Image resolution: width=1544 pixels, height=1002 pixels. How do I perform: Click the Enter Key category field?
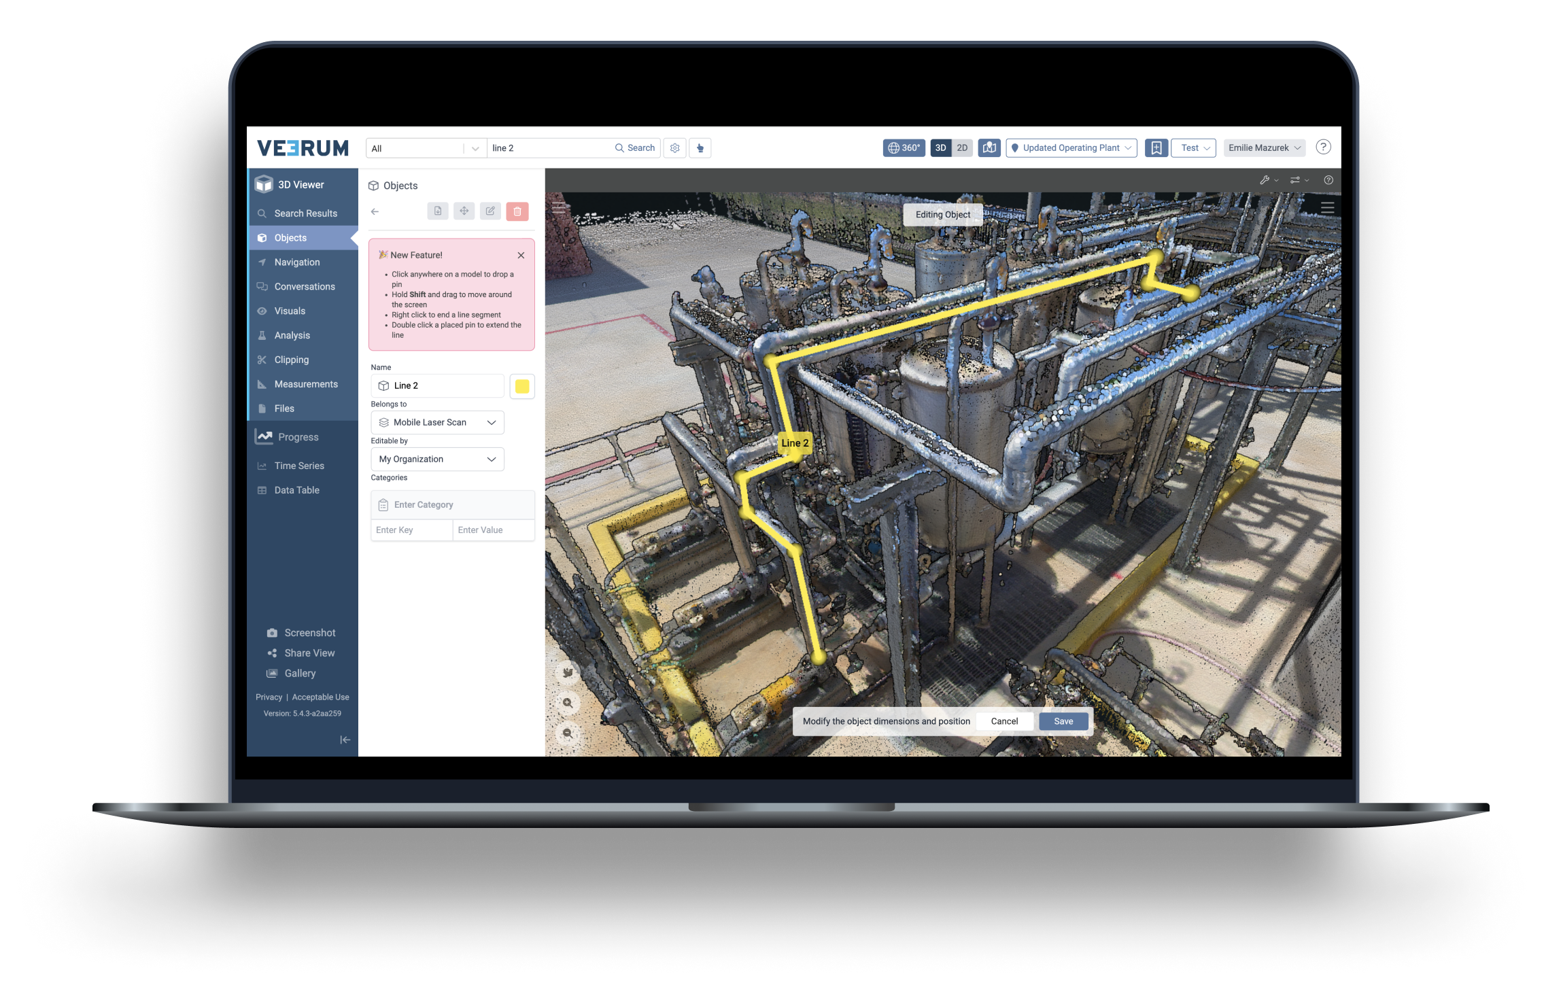(411, 530)
